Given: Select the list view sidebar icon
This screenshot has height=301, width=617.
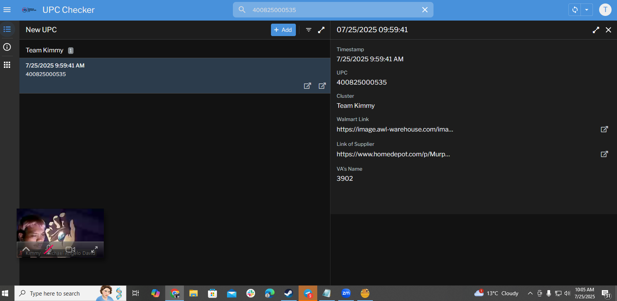Looking at the screenshot, I should point(7,29).
